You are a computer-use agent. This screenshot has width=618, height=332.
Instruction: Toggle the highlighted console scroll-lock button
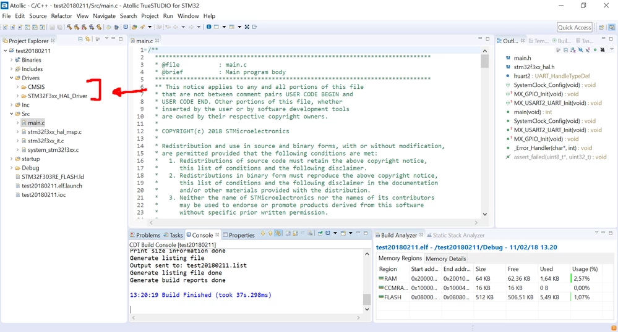(x=278, y=233)
